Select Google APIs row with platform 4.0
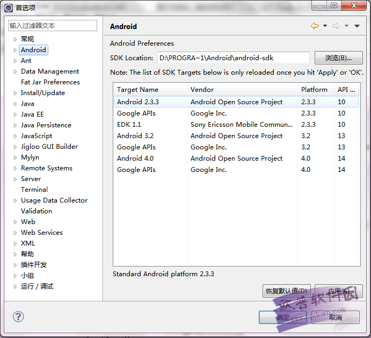The width and height of the screenshot is (371, 338). pyautogui.click(x=236, y=170)
